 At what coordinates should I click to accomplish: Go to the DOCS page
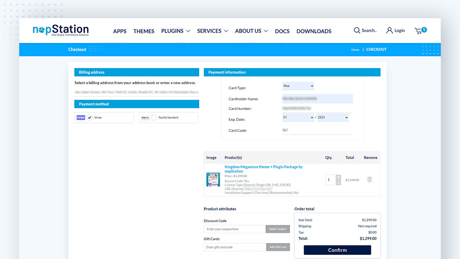pyautogui.click(x=282, y=31)
